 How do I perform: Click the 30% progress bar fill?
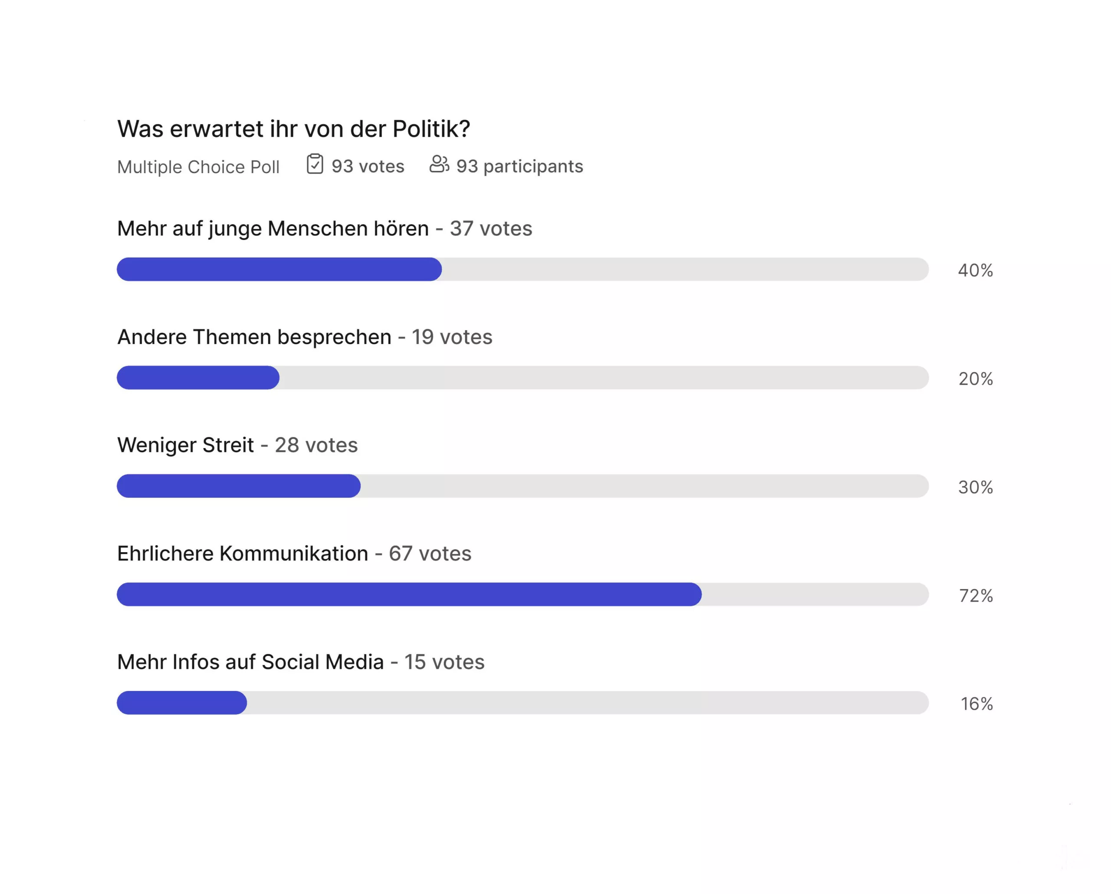pyautogui.click(x=239, y=486)
